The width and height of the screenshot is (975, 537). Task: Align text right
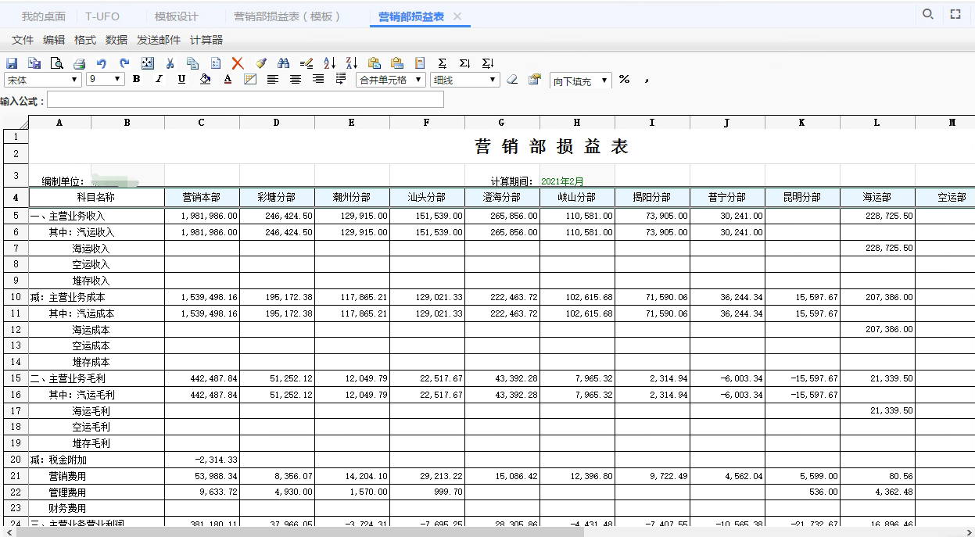tap(318, 79)
